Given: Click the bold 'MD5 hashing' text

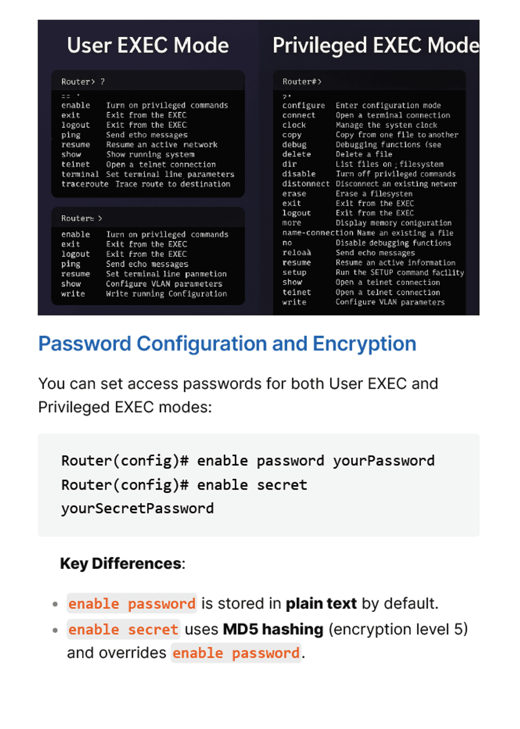Looking at the screenshot, I should pyautogui.click(x=273, y=629).
